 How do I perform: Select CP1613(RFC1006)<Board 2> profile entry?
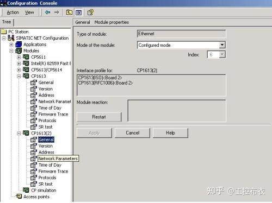106,83
